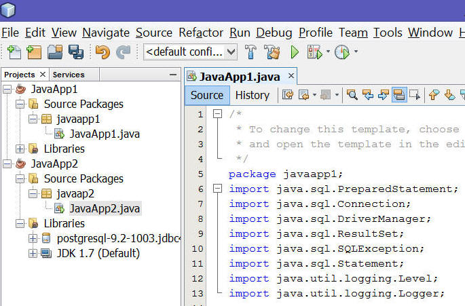Expand the JDK 1.7 (Default) node
The width and height of the screenshot is (465, 306).
pos(33,253)
